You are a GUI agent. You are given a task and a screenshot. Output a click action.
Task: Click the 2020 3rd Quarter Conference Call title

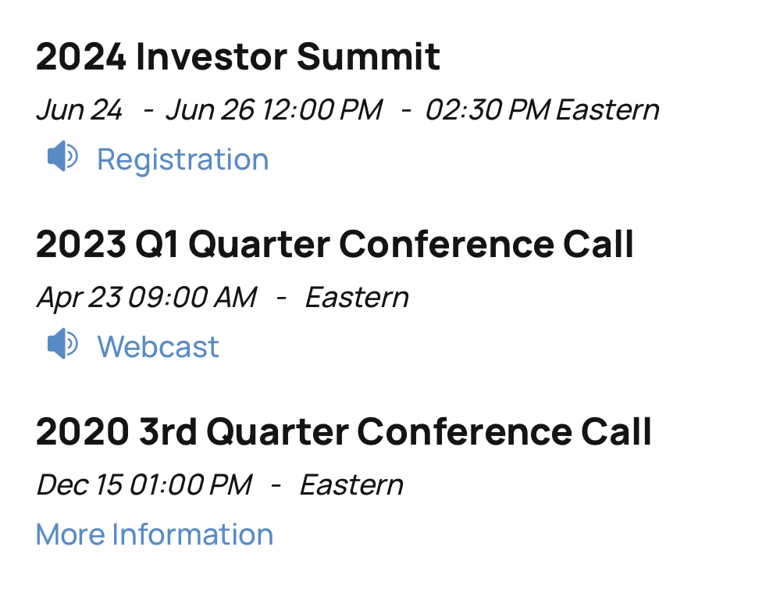pos(344,432)
